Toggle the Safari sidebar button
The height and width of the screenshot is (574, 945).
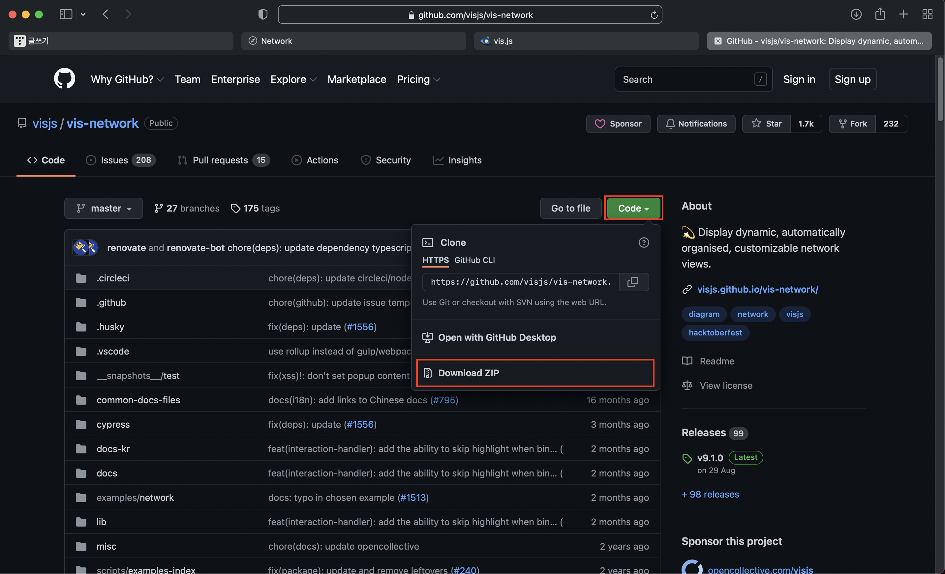point(66,14)
